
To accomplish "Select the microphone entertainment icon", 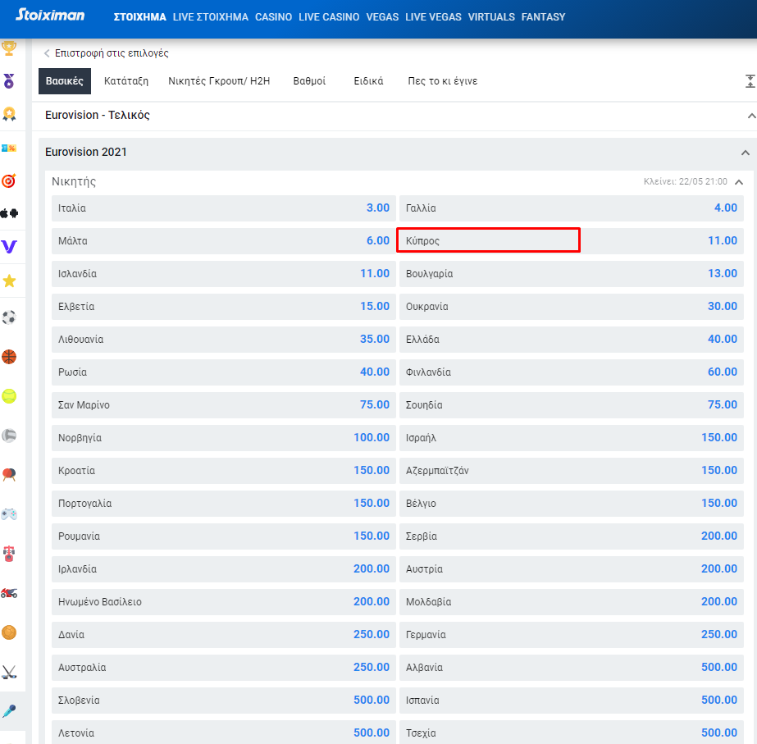I will pyautogui.click(x=9, y=711).
